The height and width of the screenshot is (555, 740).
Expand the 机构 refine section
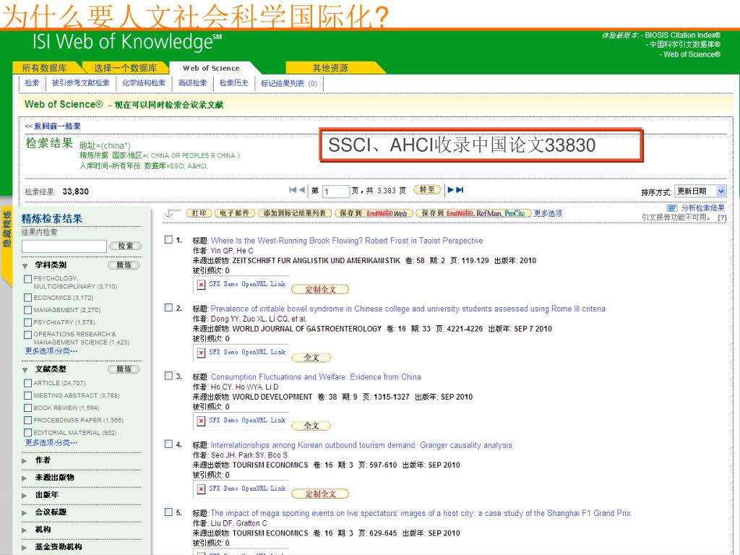[25, 530]
